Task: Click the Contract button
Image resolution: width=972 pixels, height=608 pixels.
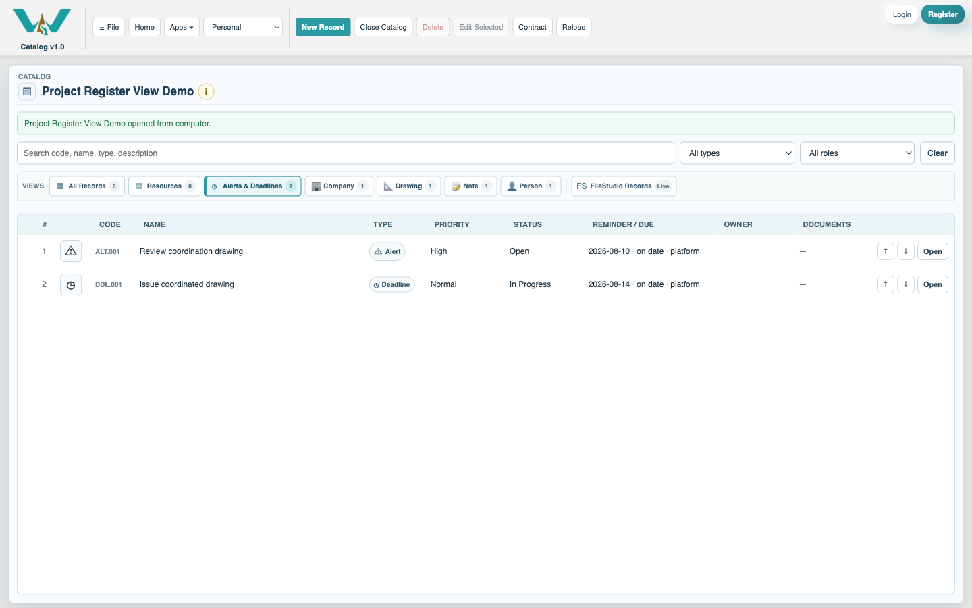Action: pyautogui.click(x=533, y=27)
